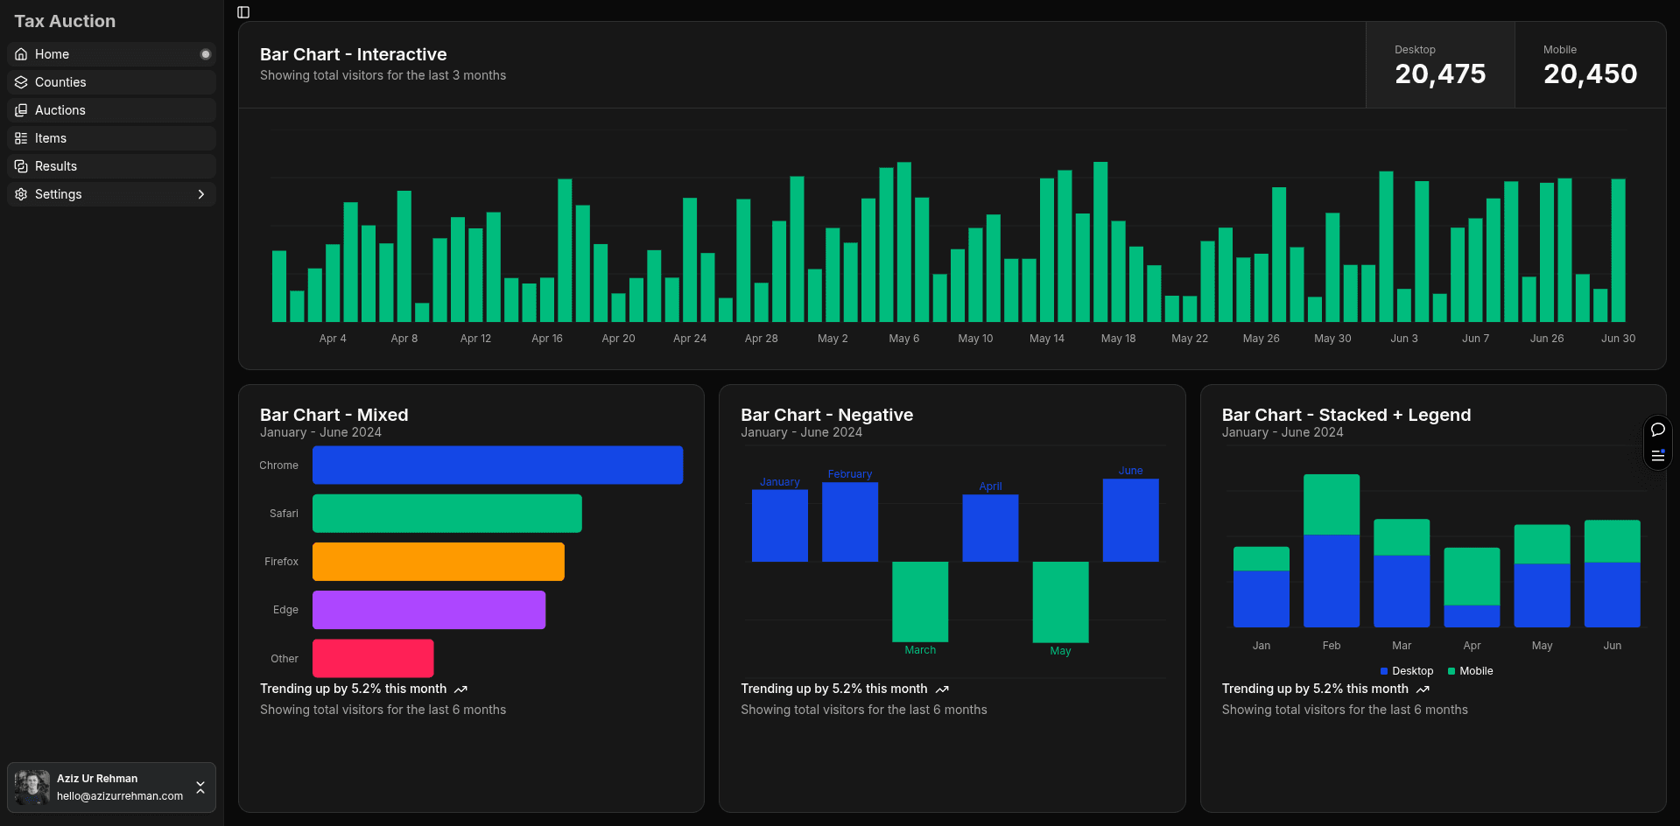Switch chart to Mobile visitors
This screenshot has width=1680, height=826.
(1589, 66)
